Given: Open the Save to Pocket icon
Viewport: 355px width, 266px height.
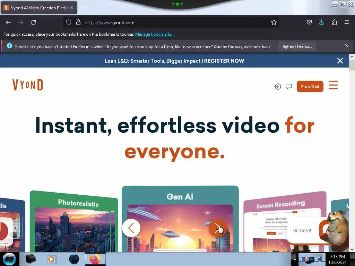Looking at the screenshot, I should click(309, 22).
